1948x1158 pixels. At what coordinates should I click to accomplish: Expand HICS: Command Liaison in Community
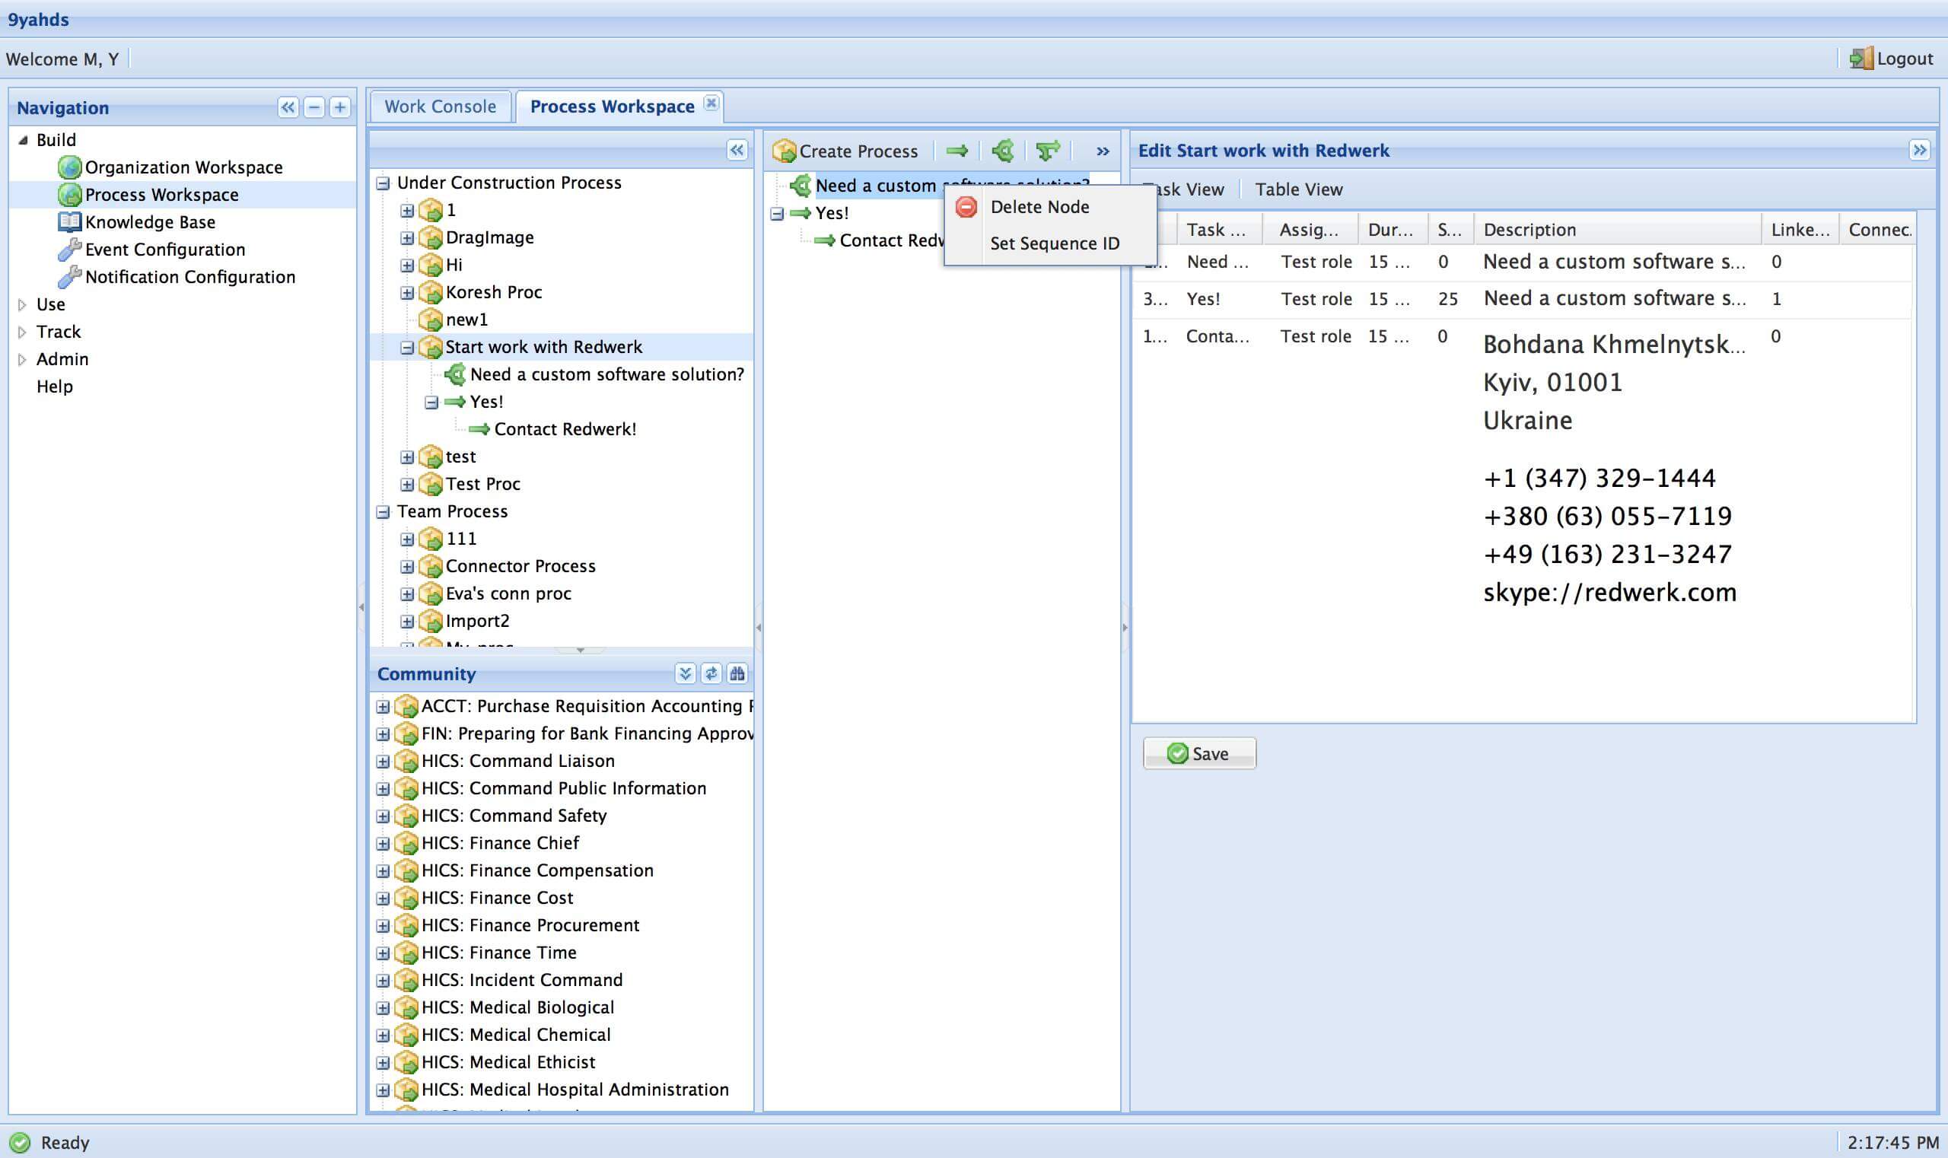pos(384,762)
